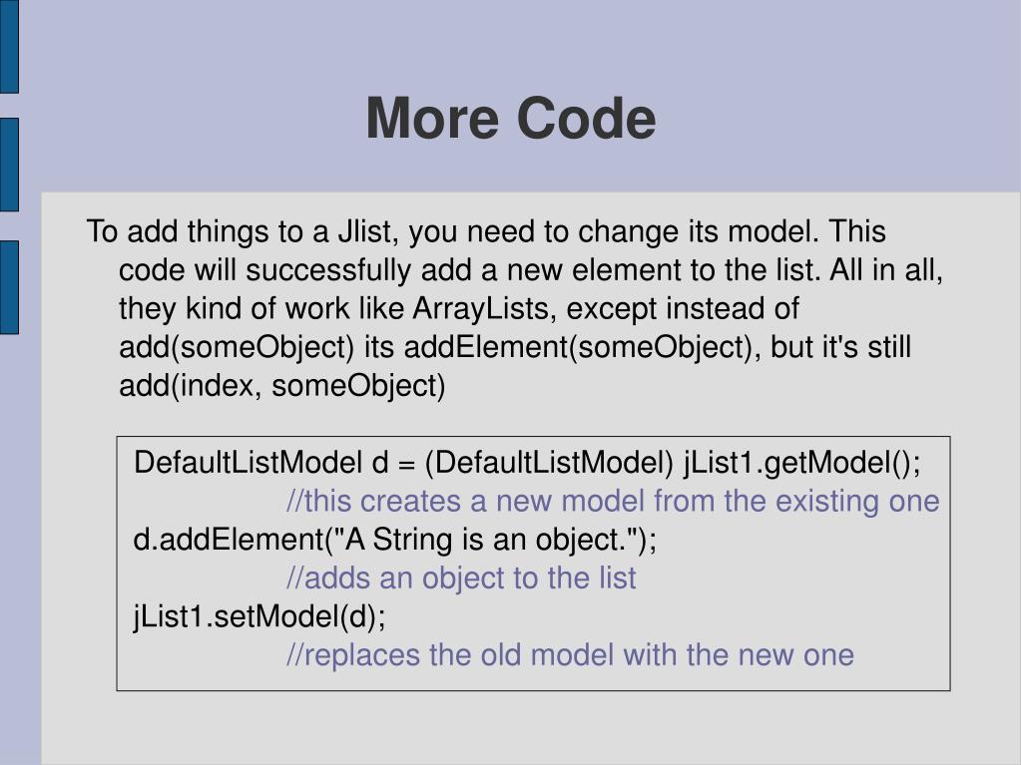Click the third blue sidebar rectangle
This screenshot has width=1021, height=765.
coord(9,287)
